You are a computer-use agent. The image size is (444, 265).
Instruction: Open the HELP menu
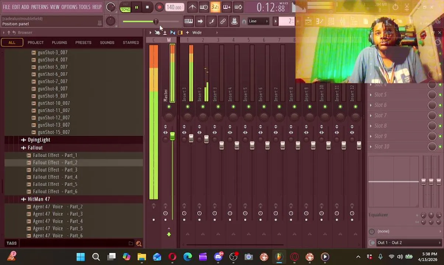click(97, 7)
